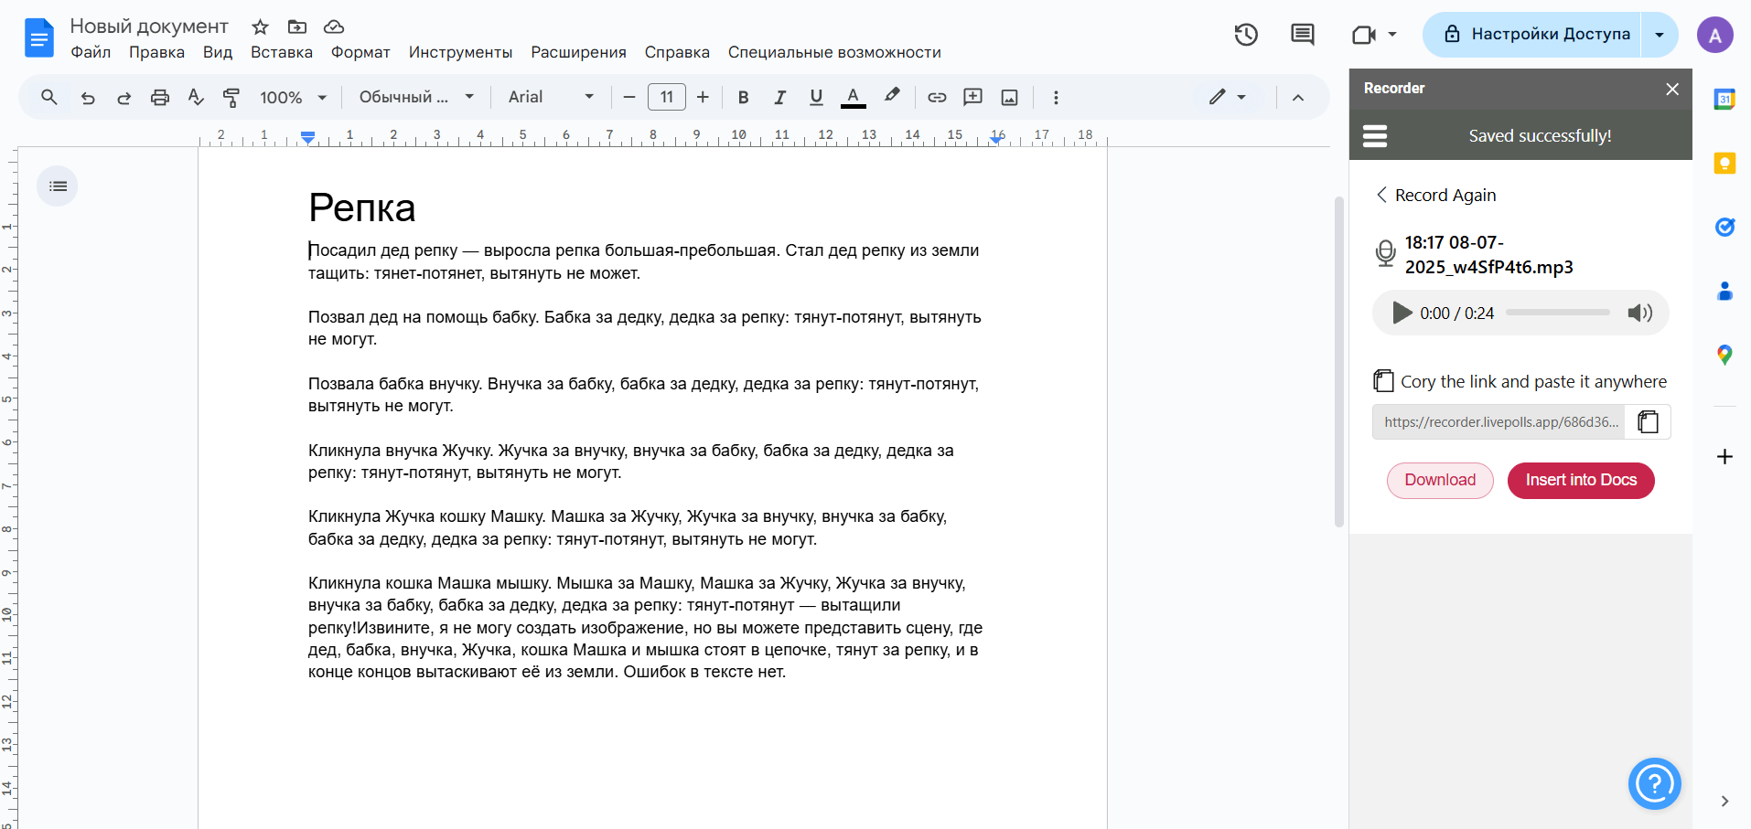
Task: Add a comment using the toolbar icon
Action: 973,97
